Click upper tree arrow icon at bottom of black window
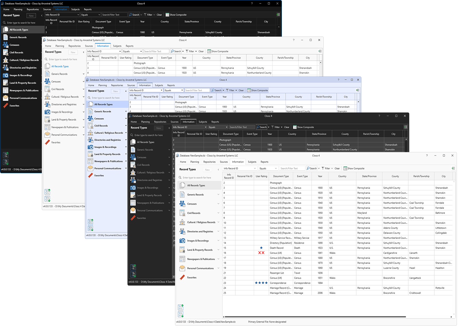The height and width of the screenshot is (328, 460). pyautogui.click(x=5, y=155)
